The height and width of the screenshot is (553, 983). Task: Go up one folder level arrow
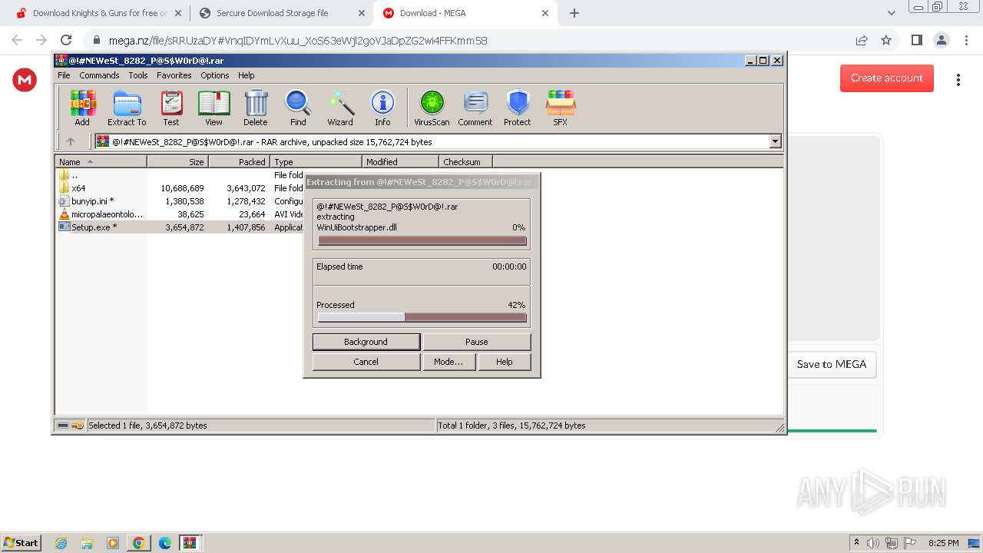(x=71, y=141)
